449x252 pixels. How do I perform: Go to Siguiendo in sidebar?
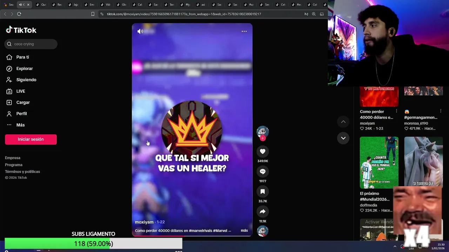[26, 80]
